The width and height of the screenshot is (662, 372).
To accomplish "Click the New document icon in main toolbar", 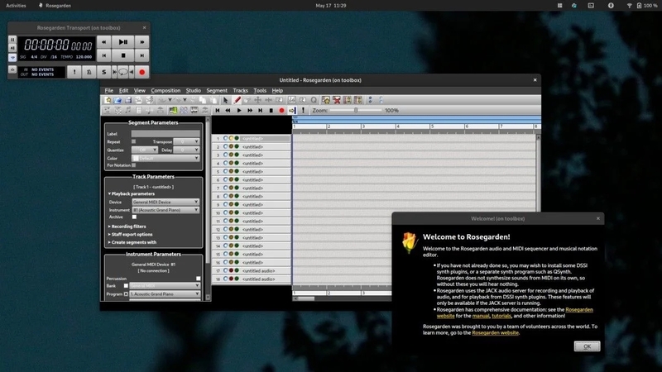I will coord(108,100).
